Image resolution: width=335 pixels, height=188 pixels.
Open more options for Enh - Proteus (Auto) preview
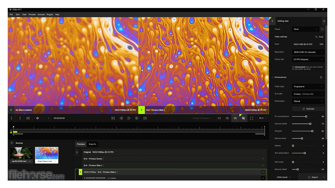pyautogui.click(x=263, y=159)
